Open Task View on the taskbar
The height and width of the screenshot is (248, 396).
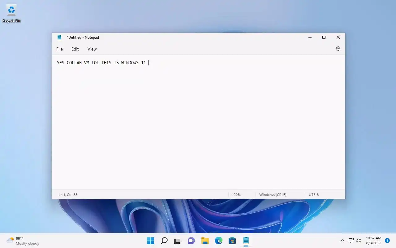(x=177, y=241)
